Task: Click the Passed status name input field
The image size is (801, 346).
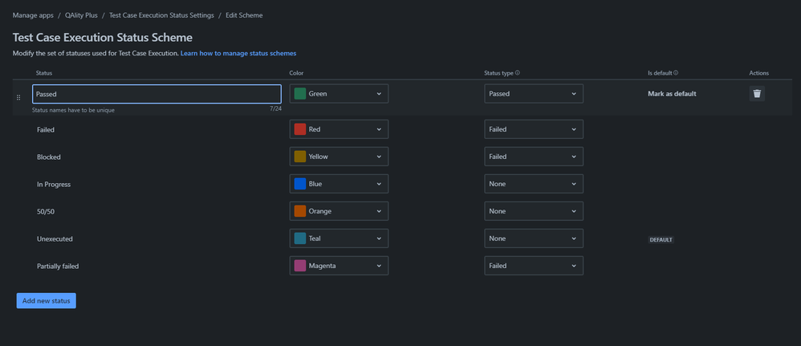Action: [x=157, y=94]
